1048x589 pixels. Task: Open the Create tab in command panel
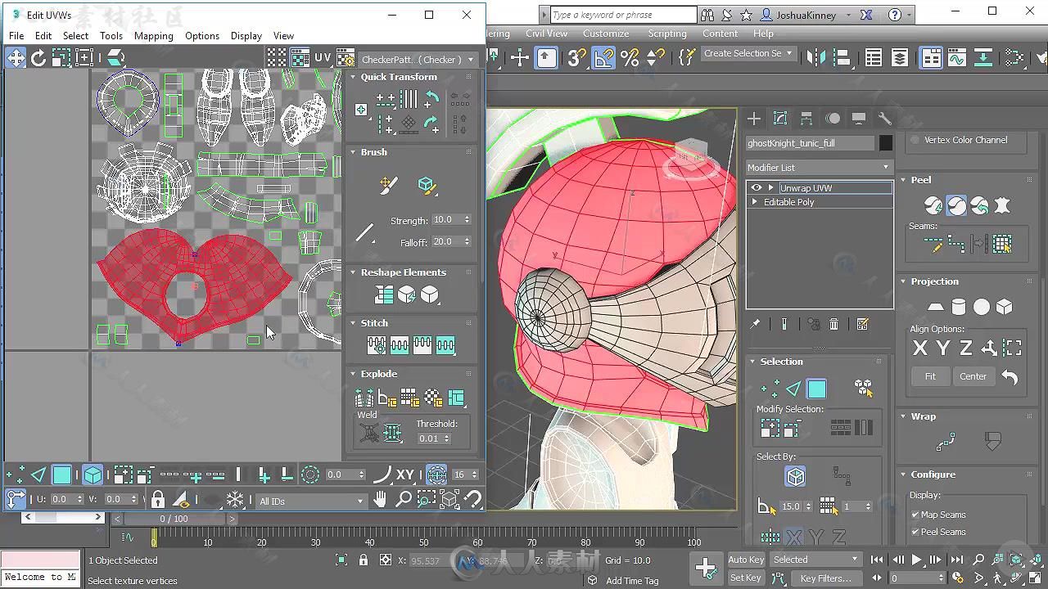[754, 119]
